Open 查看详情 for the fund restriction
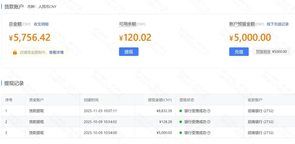Viewport: 295px width, 144px height. (x=56, y=52)
